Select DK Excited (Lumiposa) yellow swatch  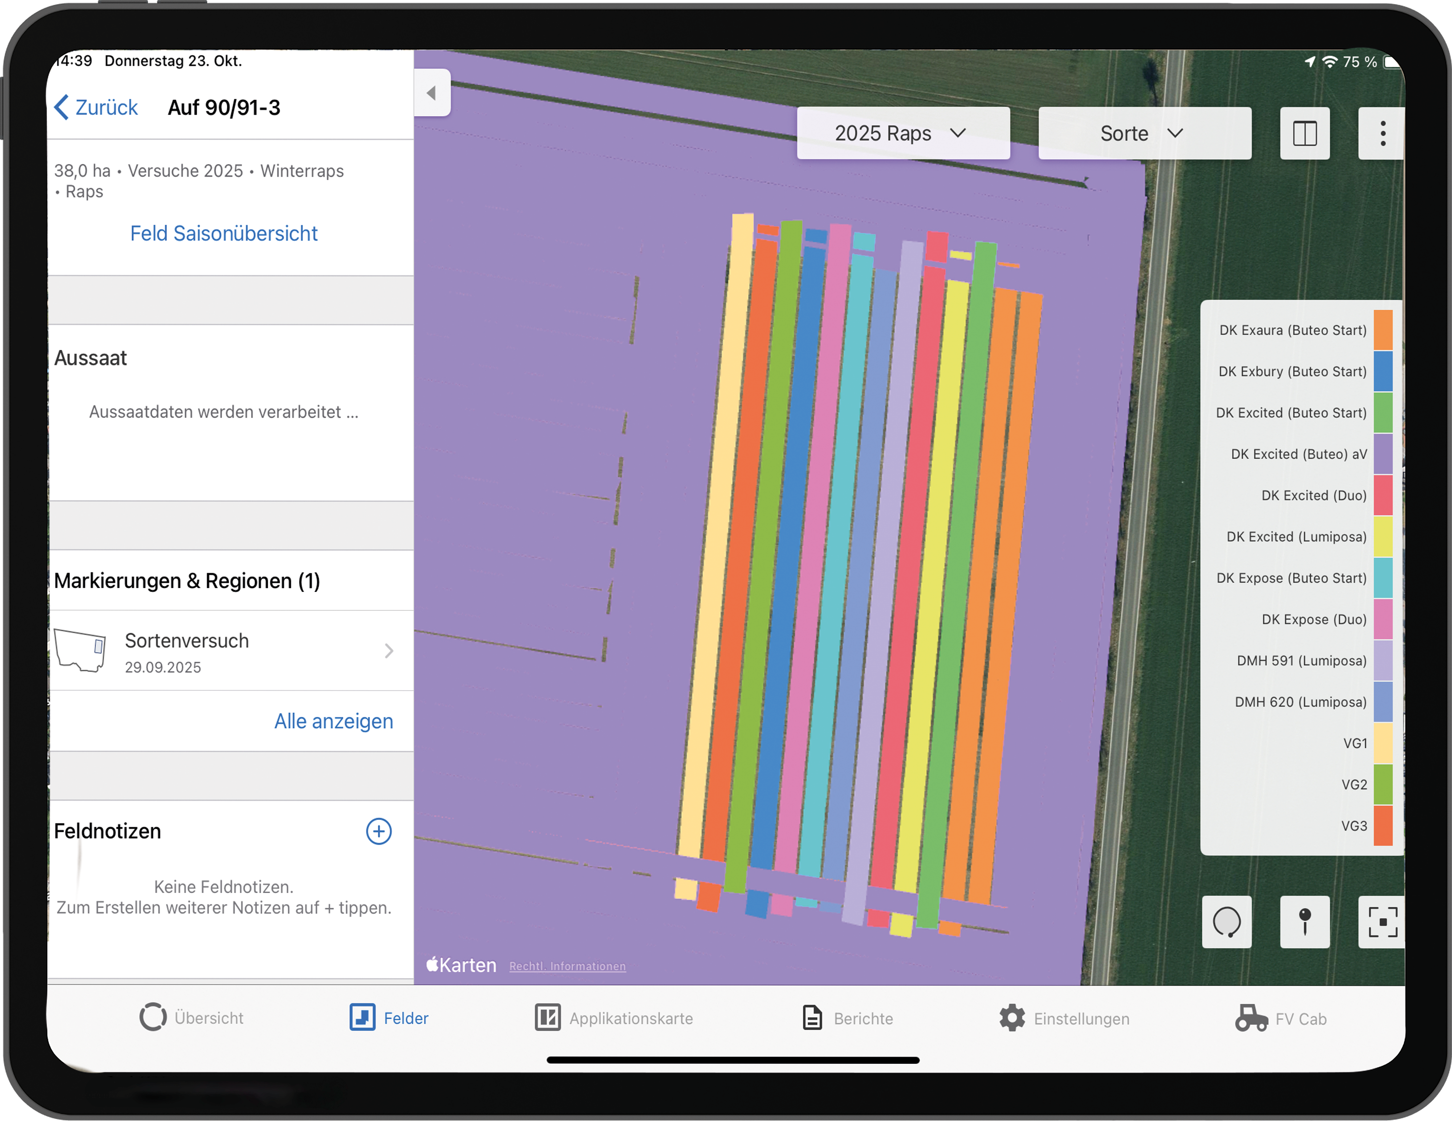1383,536
